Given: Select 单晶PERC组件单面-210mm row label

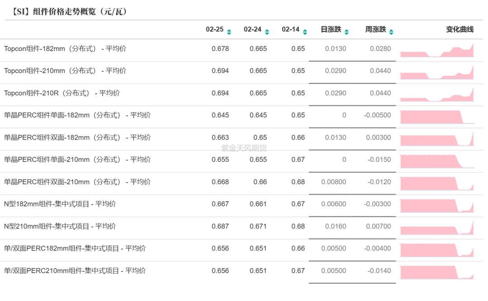Looking at the screenshot, I should [x=77, y=160].
